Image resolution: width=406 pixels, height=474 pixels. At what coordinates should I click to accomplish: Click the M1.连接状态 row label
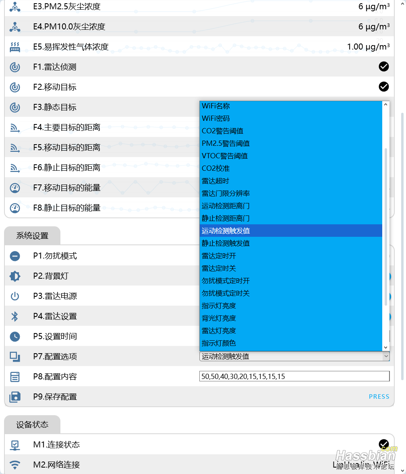click(56, 445)
